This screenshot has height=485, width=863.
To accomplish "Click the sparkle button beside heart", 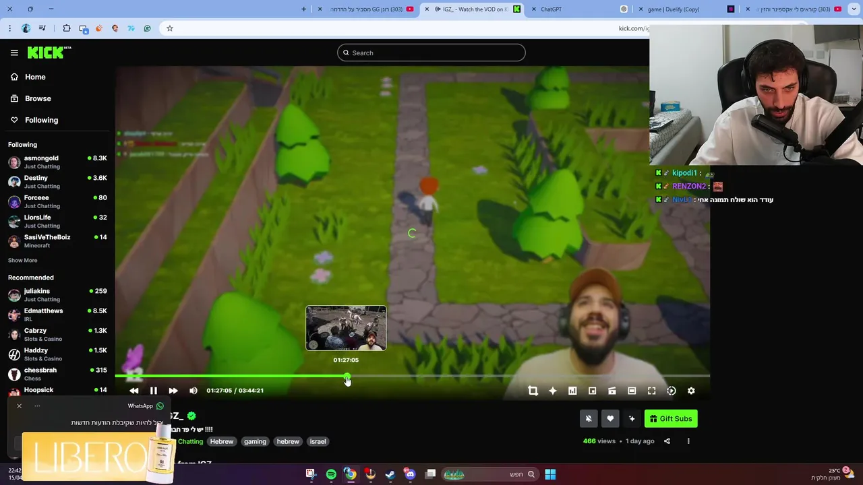I will pos(632,419).
